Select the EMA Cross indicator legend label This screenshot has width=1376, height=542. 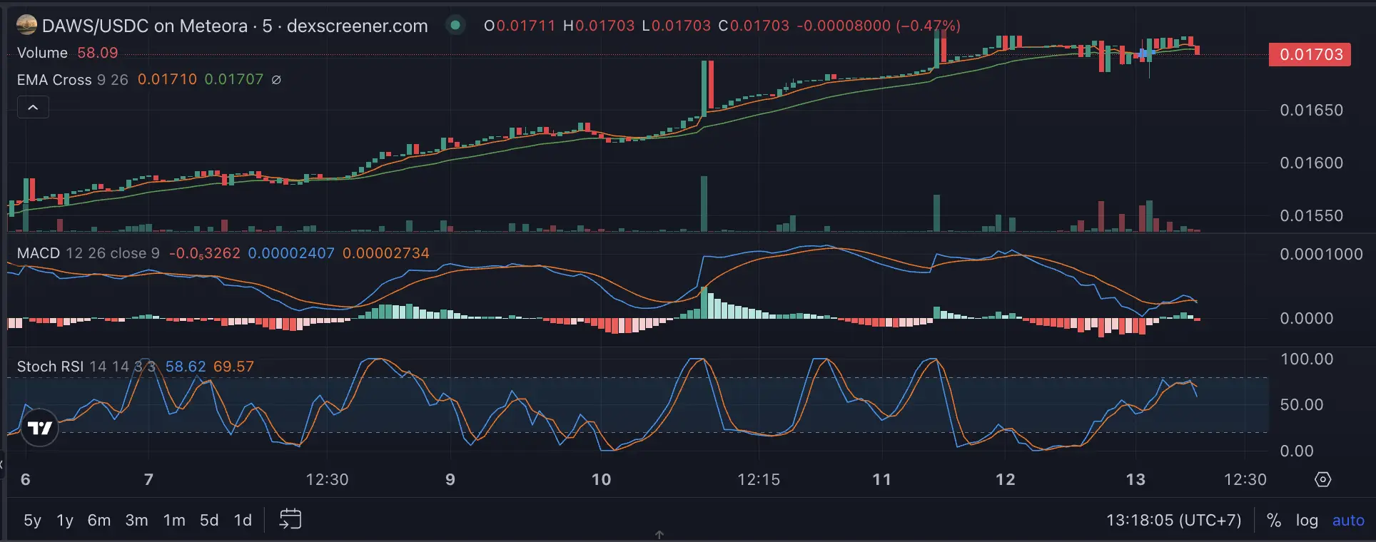coord(54,80)
